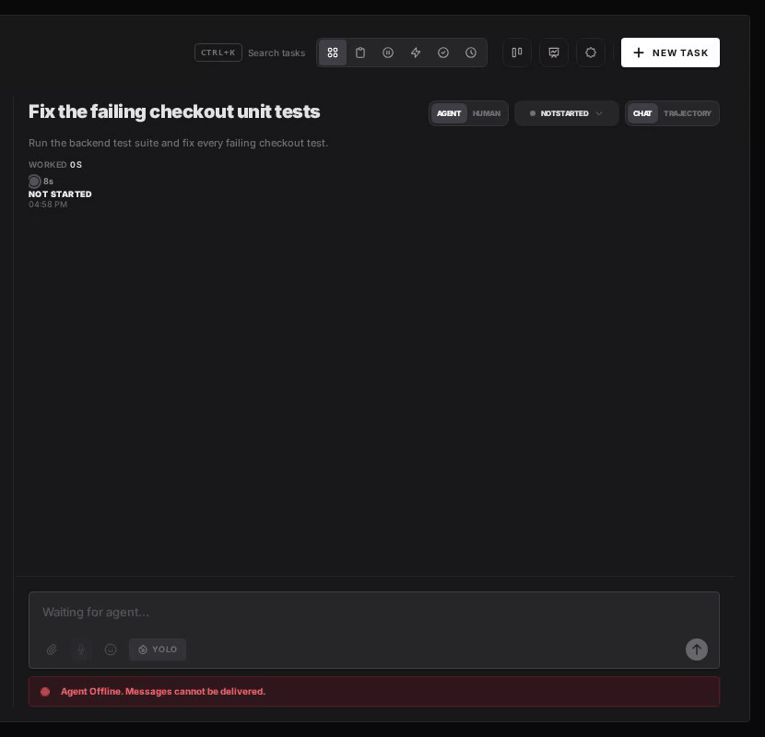Click the Agent Offline warning banner
This screenshot has height=737, width=765.
[374, 692]
